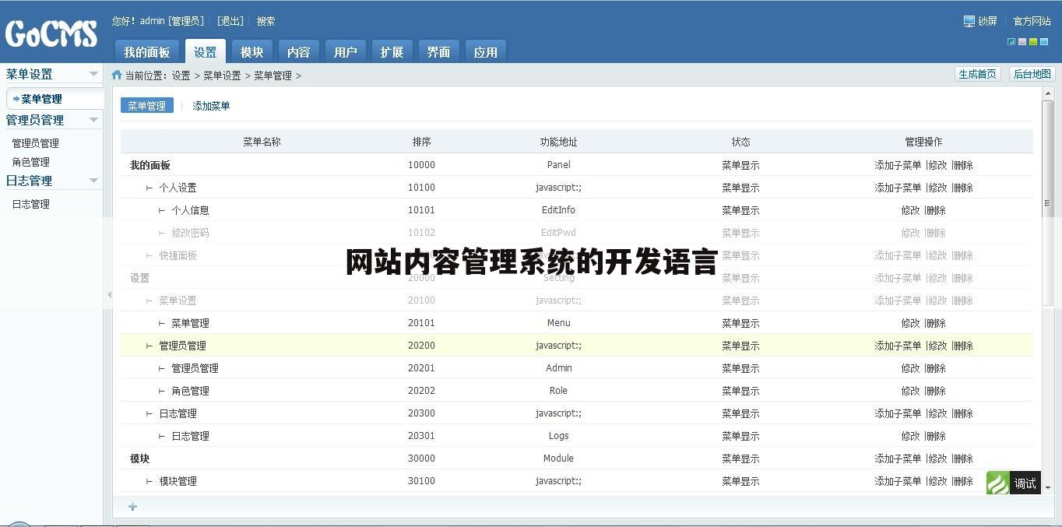Image resolution: width=1062 pixels, height=527 pixels.
Task: Click the plus icon at the bottom of the table
Action: pos(132,507)
